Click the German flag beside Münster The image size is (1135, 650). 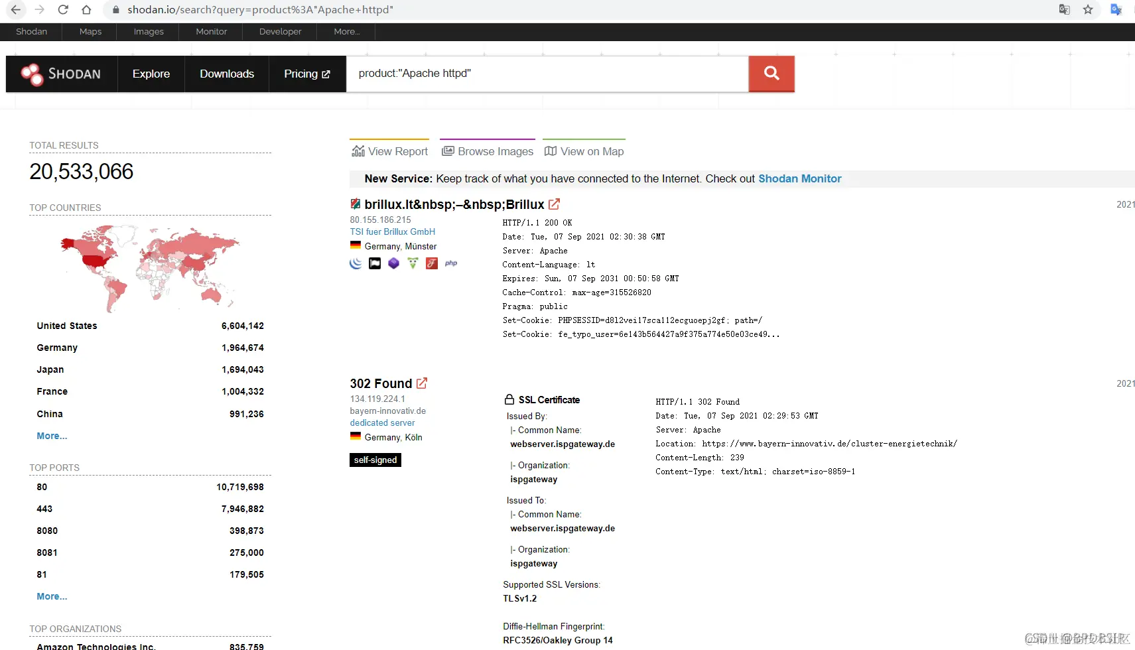(356, 245)
